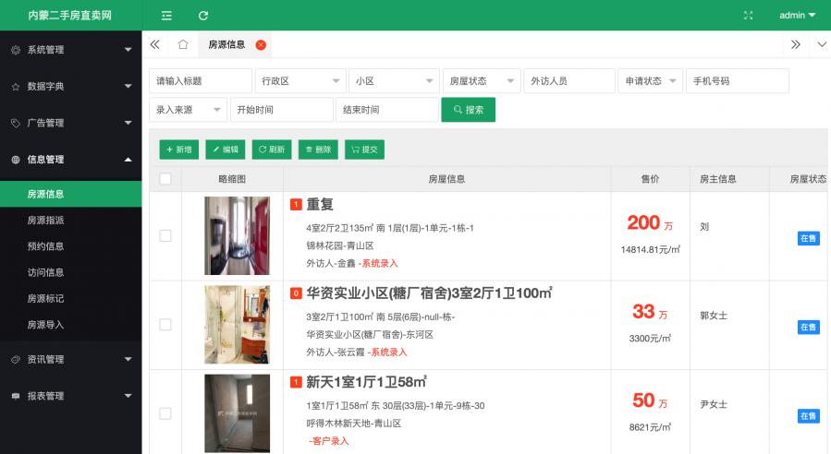Toggle the select-all checkbox in table header

[165, 179]
